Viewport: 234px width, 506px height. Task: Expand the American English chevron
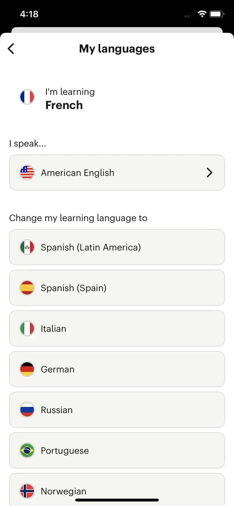(x=209, y=173)
